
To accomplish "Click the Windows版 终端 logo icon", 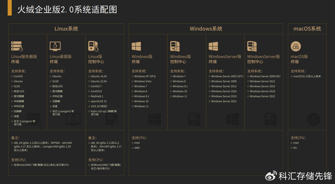I will click(136, 46).
